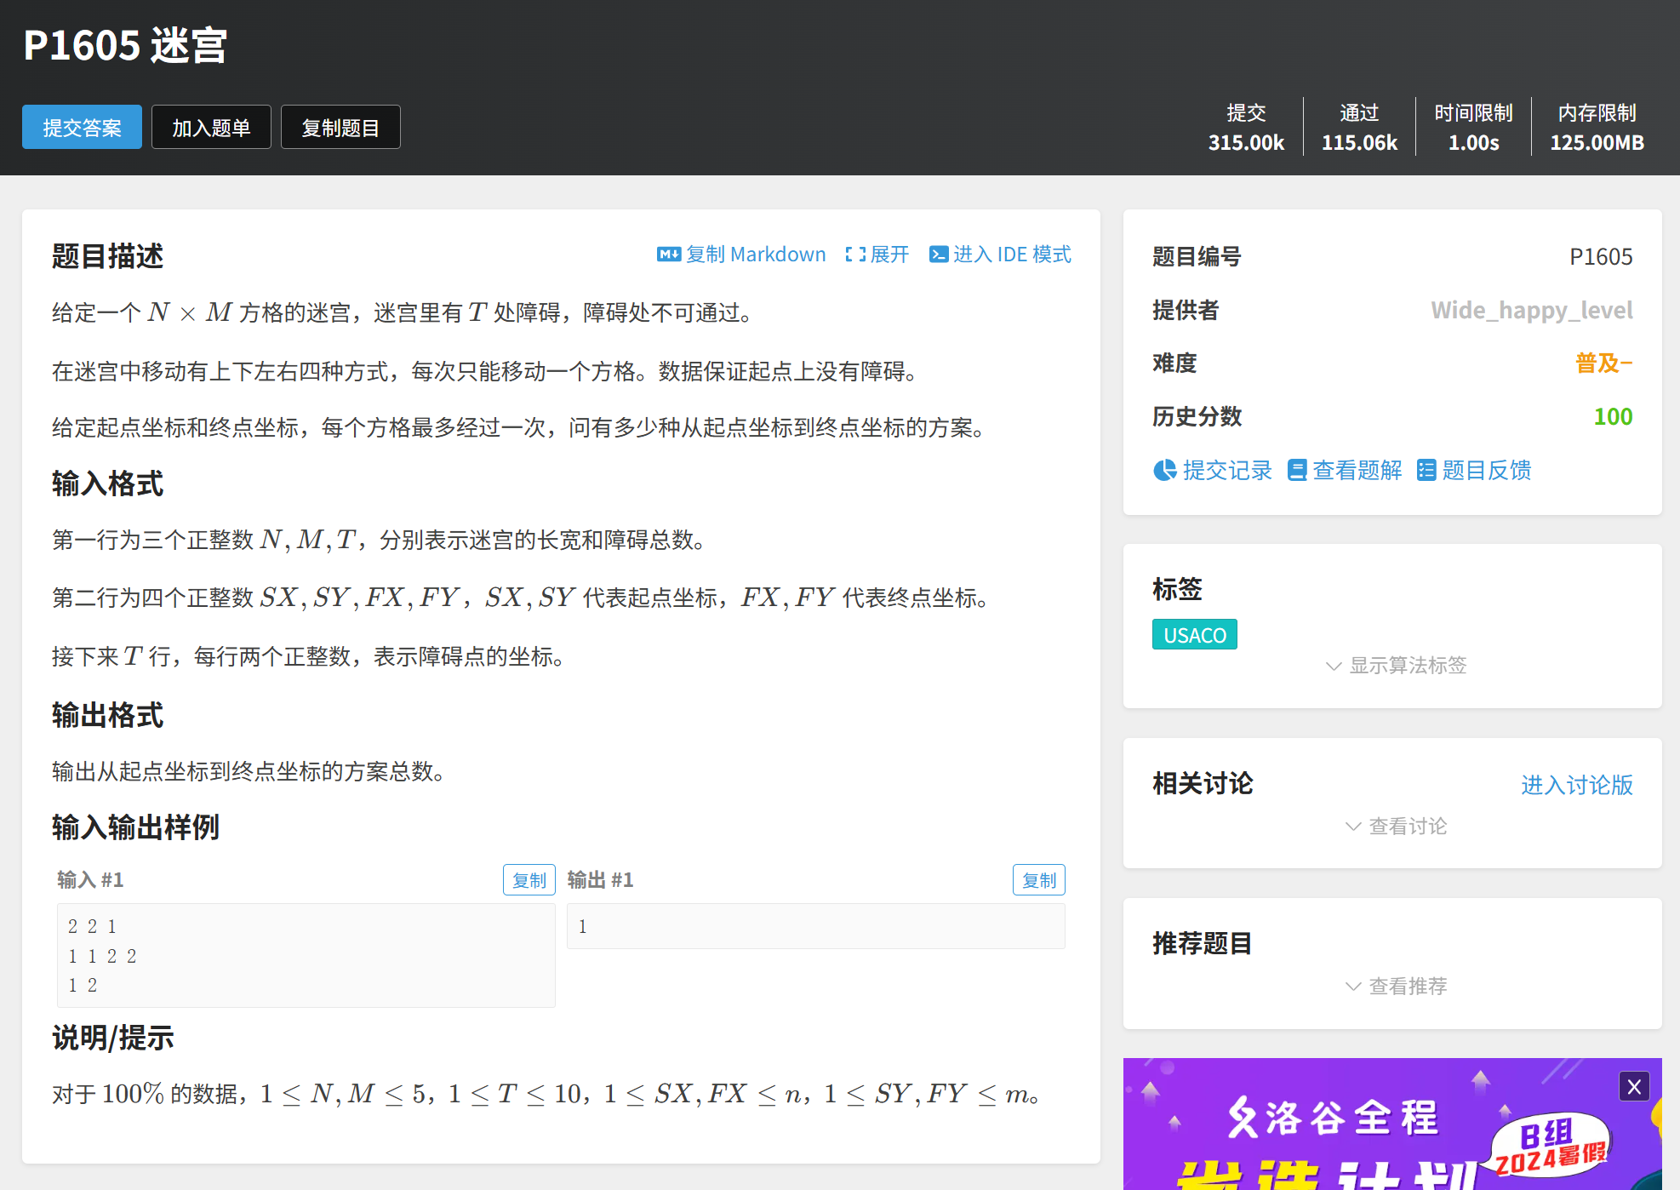Expand the related discussions list
Viewport: 1680px width, 1190px height.
tap(1395, 826)
